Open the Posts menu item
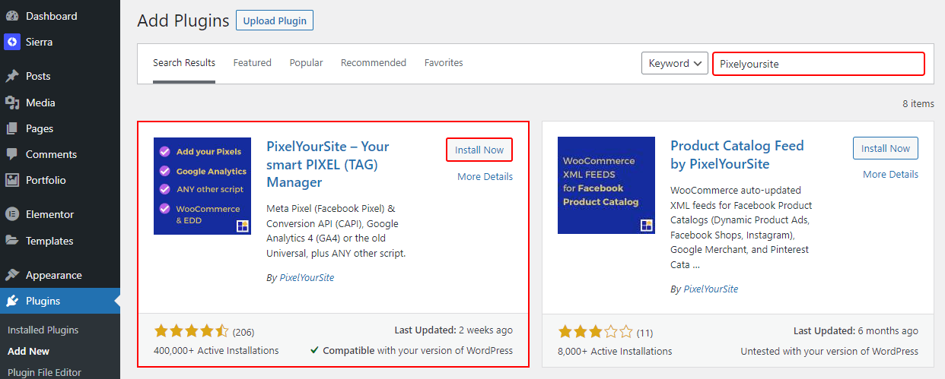This screenshot has height=379, width=945. [60, 76]
